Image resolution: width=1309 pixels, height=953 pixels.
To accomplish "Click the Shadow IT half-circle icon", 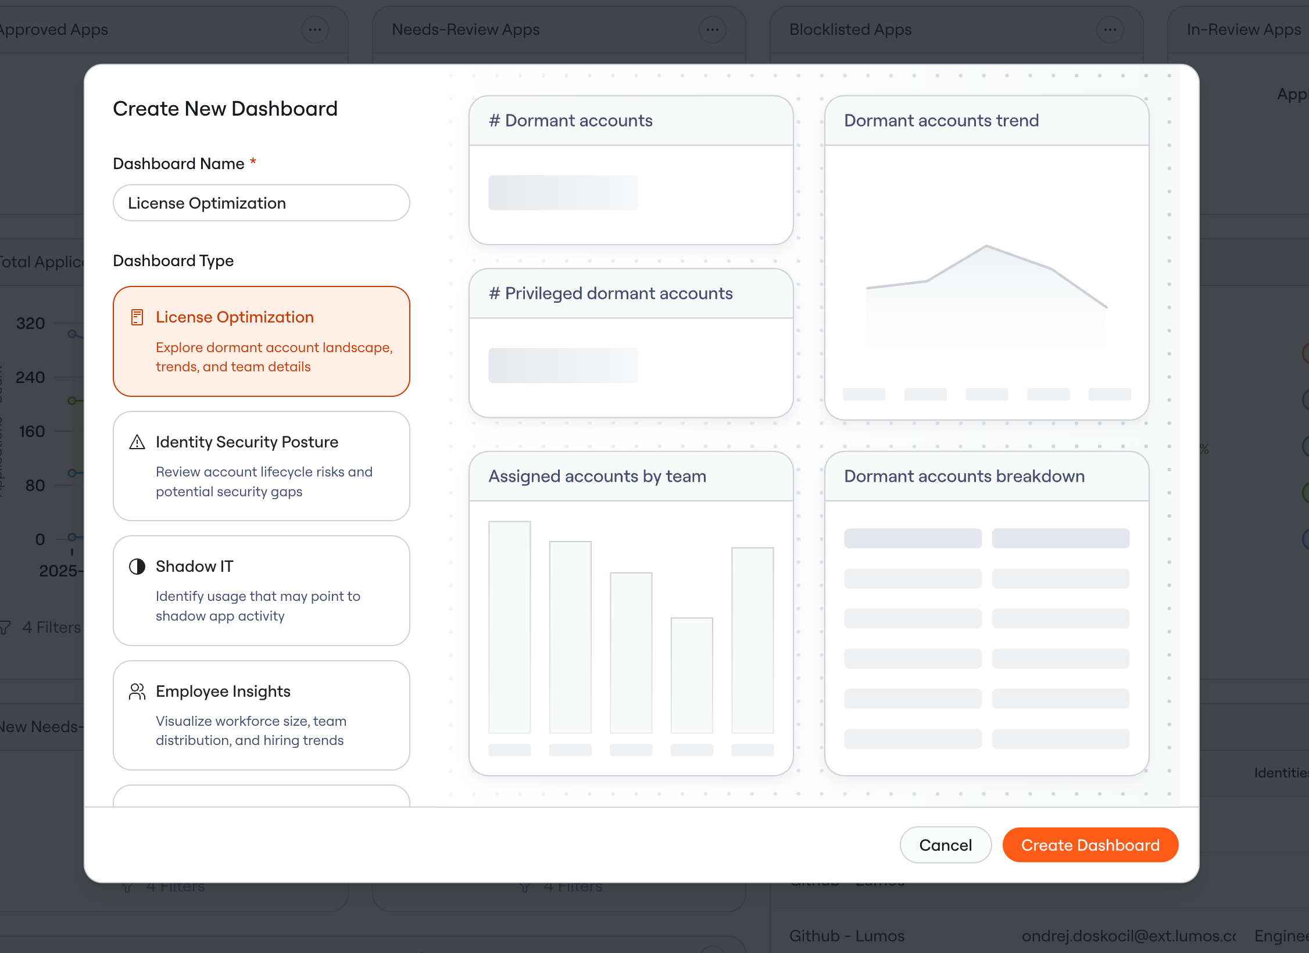I will tap(137, 567).
